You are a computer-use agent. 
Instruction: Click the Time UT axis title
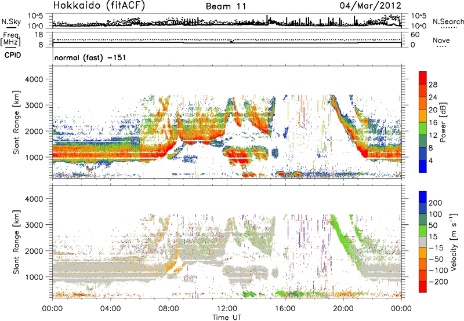coord(227,317)
